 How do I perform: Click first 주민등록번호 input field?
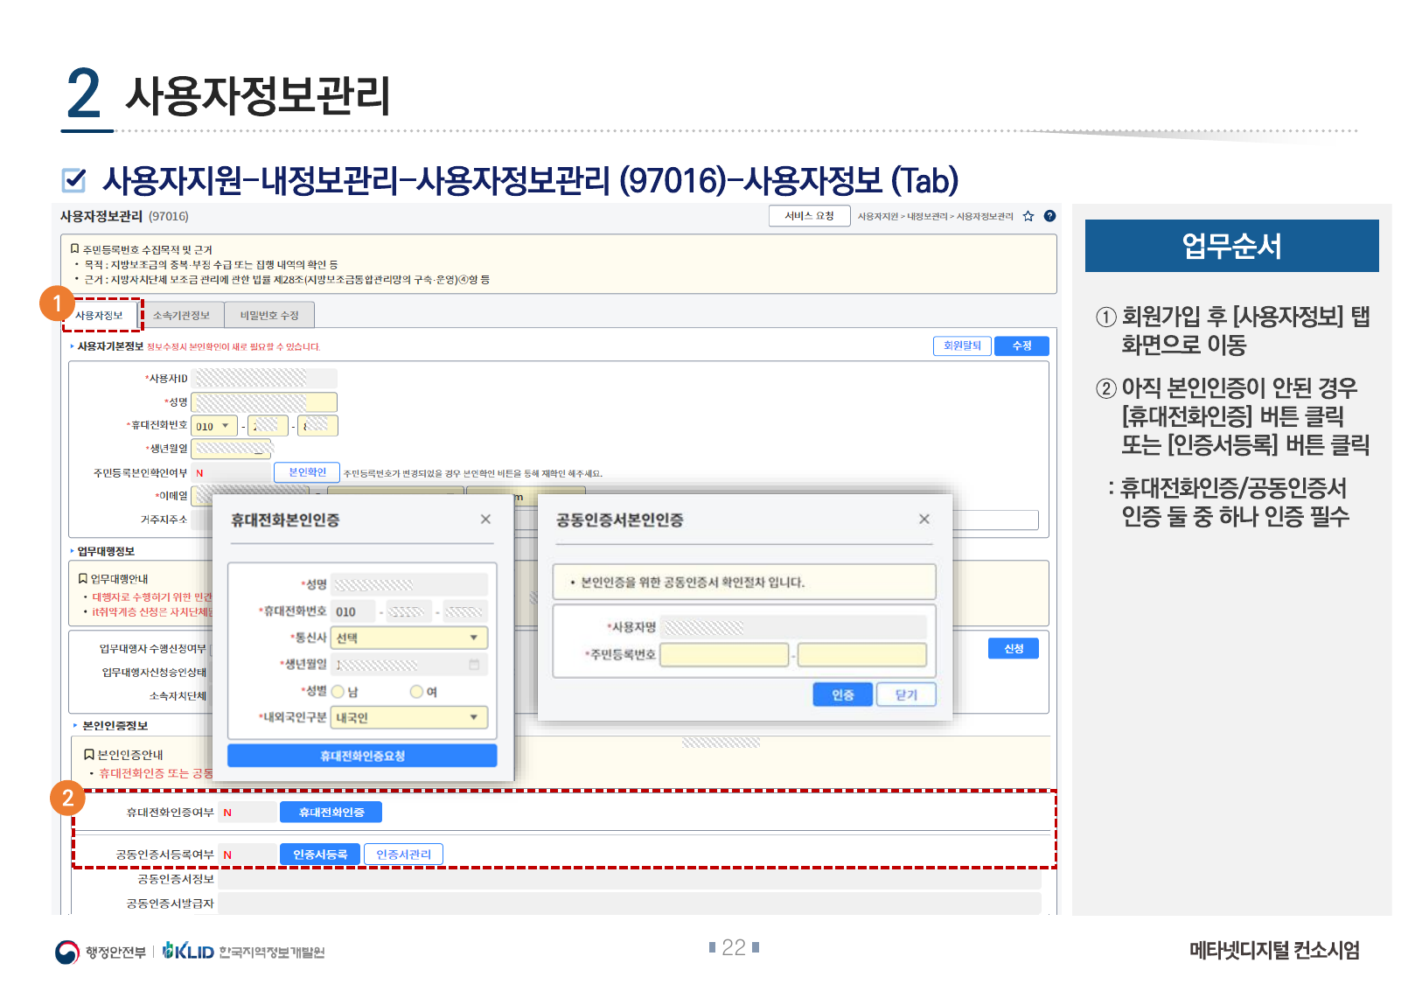724,655
